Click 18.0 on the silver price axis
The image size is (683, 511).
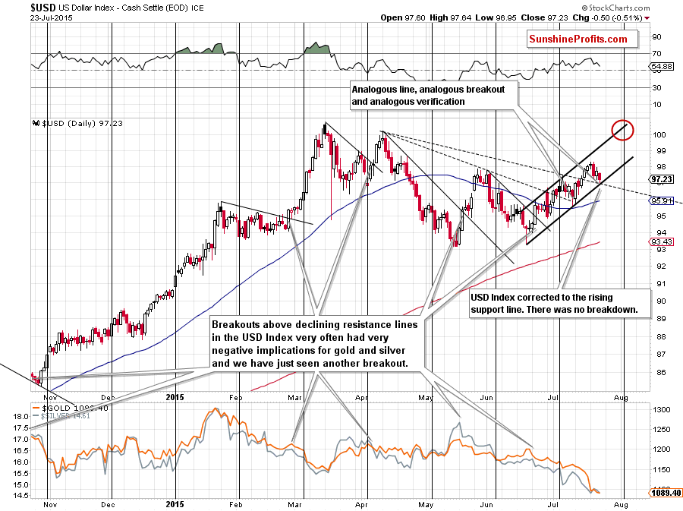(x=21, y=416)
